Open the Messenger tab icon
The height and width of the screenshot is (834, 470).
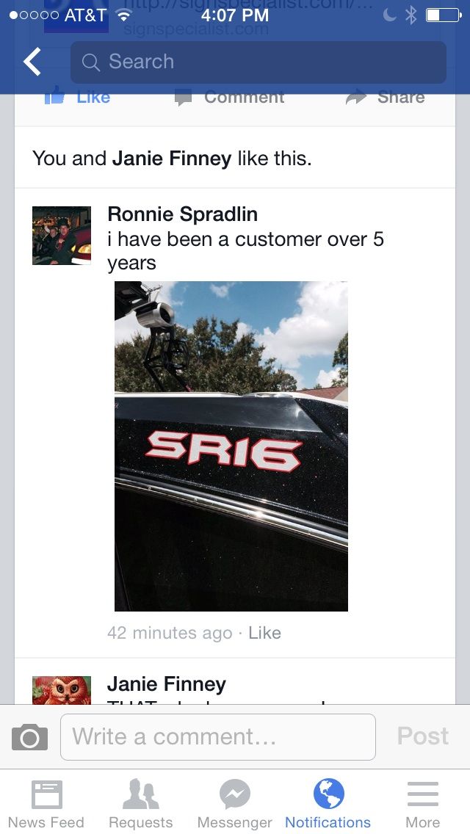pos(235,794)
